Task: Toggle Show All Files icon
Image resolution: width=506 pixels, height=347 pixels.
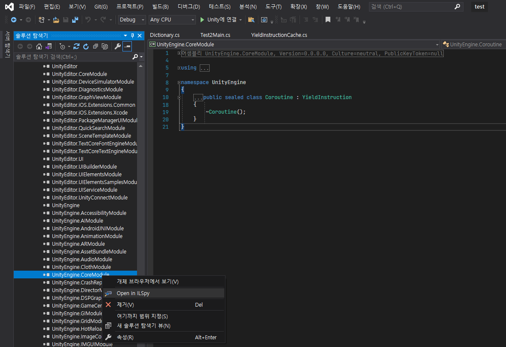Action: tap(104, 46)
